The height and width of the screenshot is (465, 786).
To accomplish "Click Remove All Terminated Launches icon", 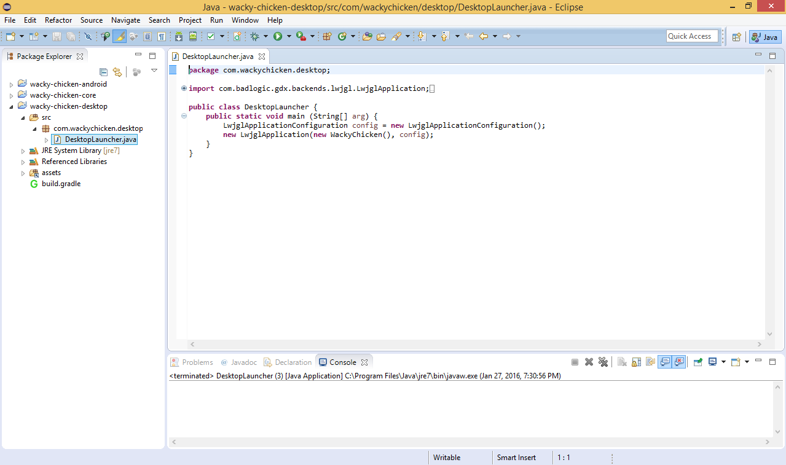I will point(603,362).
